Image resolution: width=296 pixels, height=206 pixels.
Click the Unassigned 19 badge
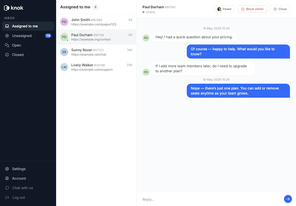click(x=48, y=36)
